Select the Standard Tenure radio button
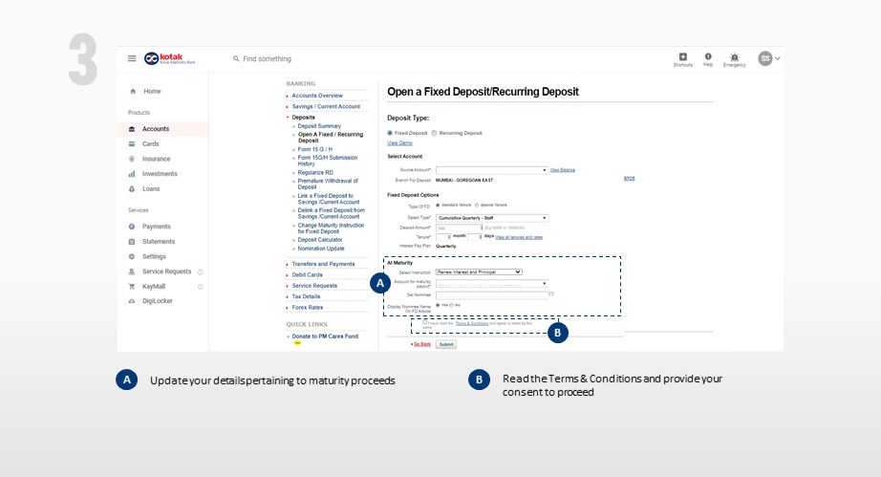 438,206
